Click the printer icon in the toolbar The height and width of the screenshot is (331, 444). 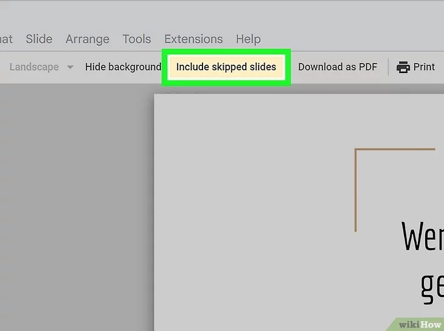(403, 67)
